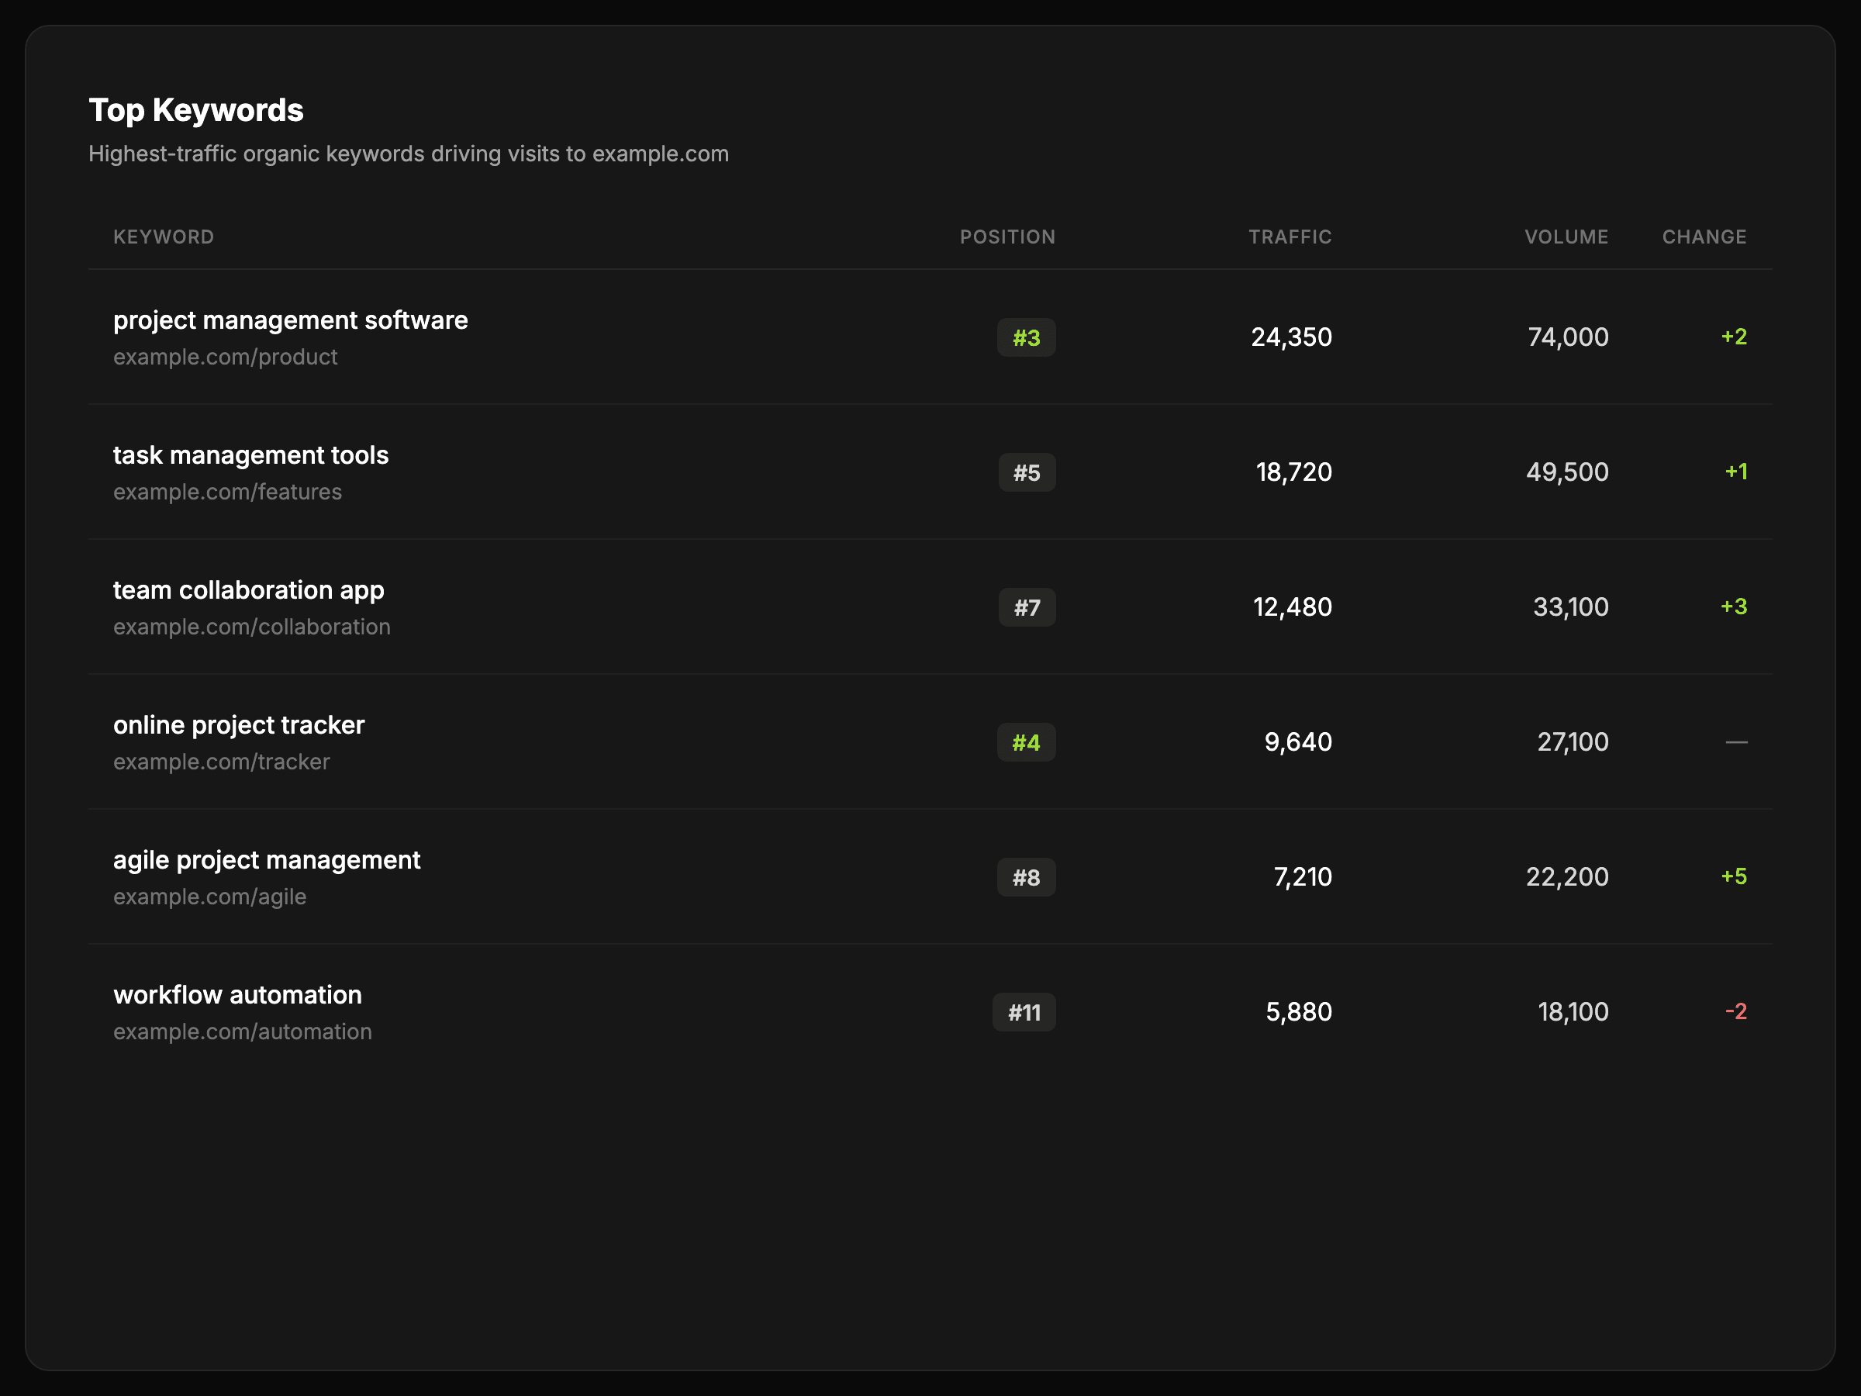Click the #11 position badge

pos(1024,1013)
